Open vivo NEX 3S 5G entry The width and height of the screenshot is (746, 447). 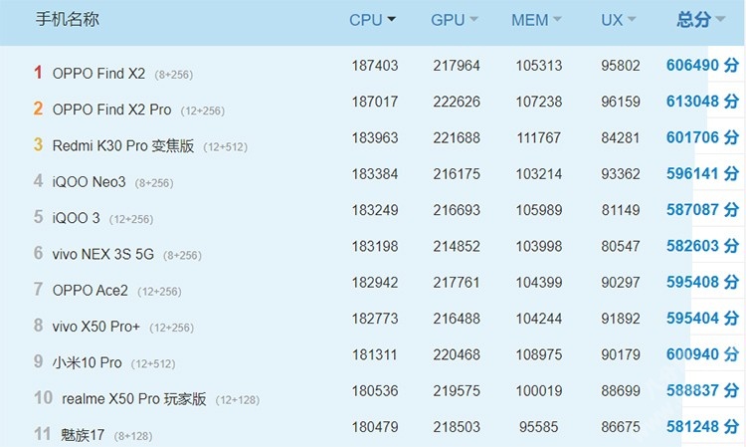point(103,254)
